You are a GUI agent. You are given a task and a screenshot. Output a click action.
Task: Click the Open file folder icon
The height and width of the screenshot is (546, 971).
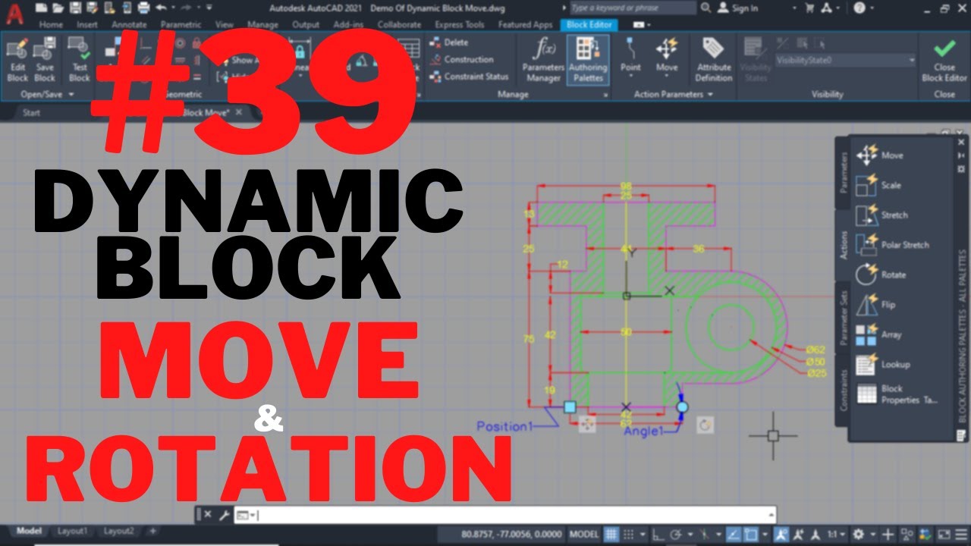[x=58, y=8]
